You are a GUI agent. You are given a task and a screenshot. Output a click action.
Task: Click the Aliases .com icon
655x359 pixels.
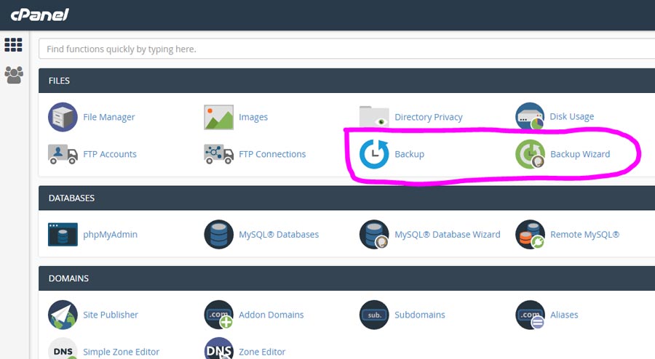click(x=530, y=315)
